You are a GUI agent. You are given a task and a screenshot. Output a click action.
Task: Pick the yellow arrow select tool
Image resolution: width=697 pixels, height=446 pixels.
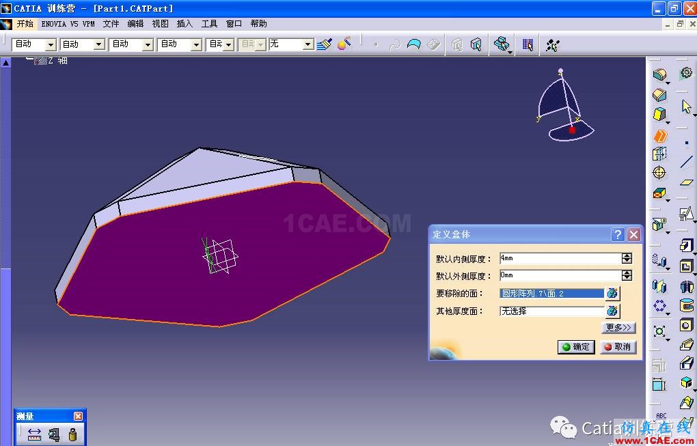(x=686, y=107)
